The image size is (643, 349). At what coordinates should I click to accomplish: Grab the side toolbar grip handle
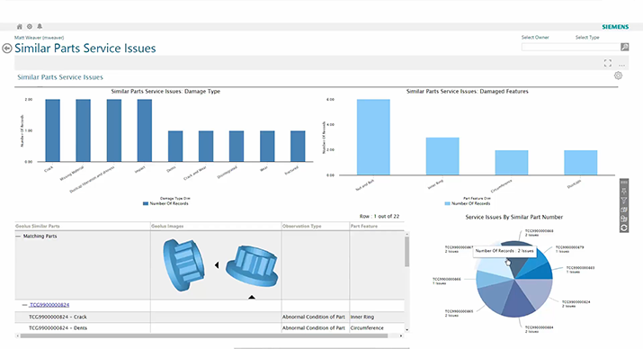[624, 183]
